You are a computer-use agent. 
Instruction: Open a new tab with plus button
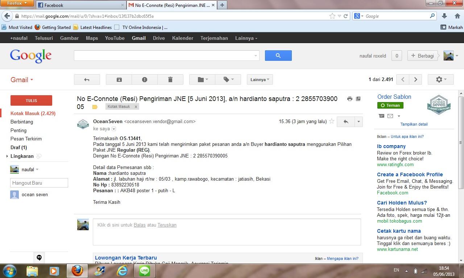(222, 5)
